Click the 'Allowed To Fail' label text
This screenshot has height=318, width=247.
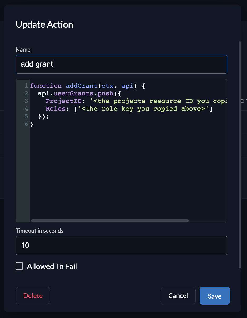coord(52,266)
